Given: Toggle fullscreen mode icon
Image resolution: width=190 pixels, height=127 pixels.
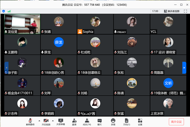Looking at the screenshot, I should coord(186,11).
